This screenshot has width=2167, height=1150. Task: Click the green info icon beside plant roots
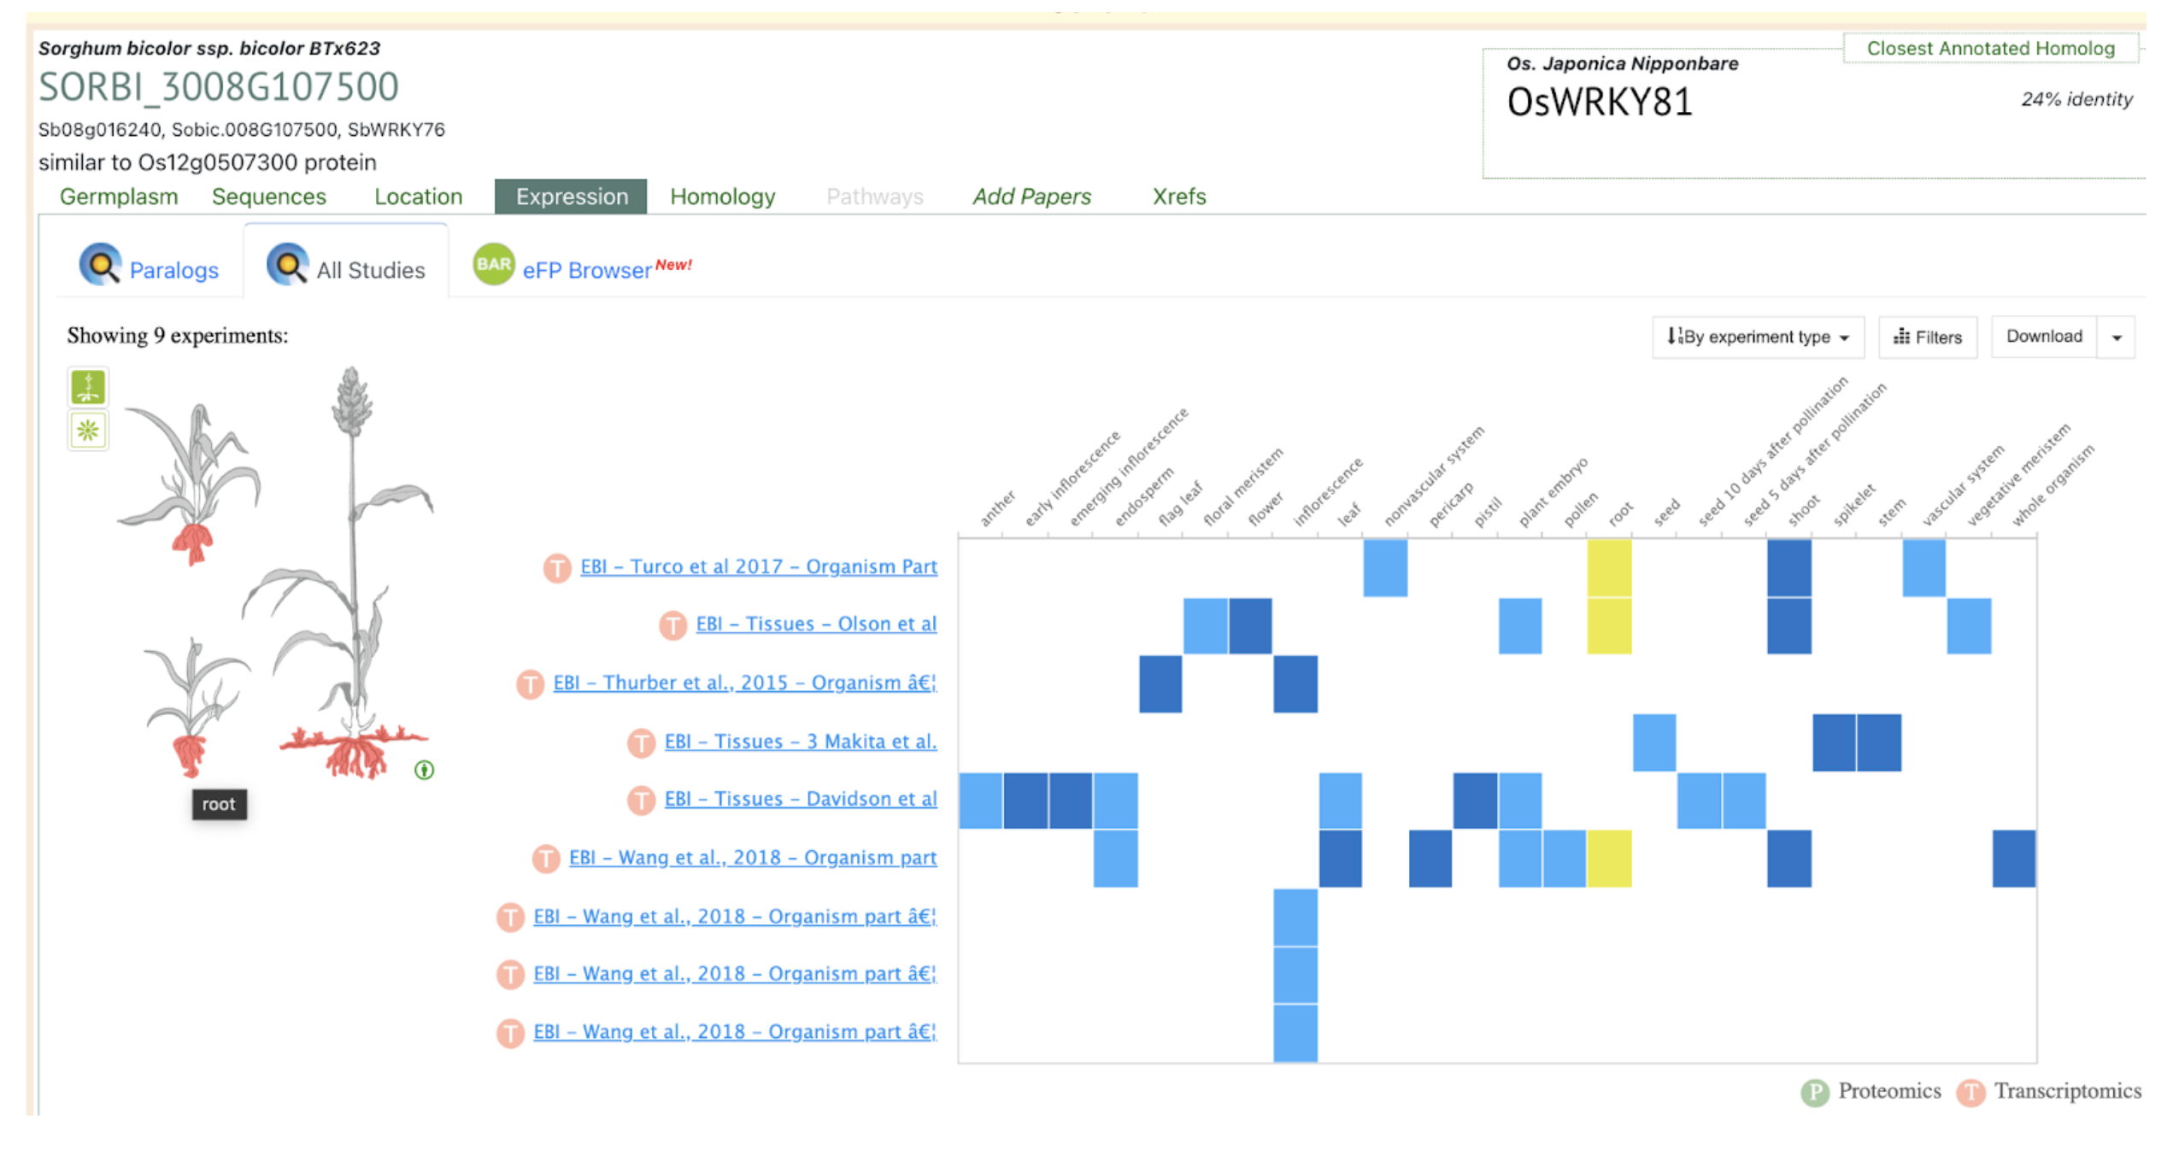click(424, 770)
